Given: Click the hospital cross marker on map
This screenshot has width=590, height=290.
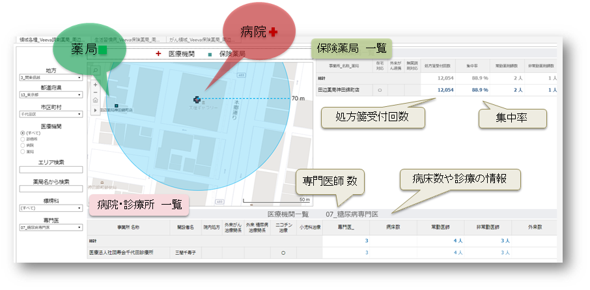Looking at the screenshot, I should point(196,98).
